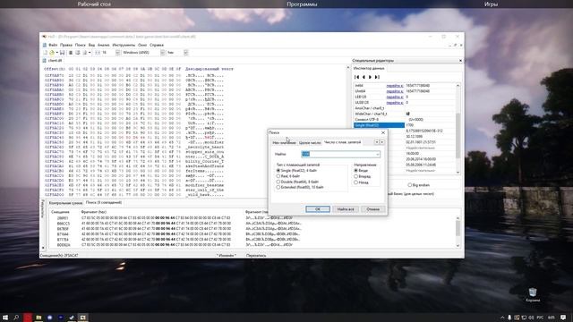Click Найти все button

[346, 209]
